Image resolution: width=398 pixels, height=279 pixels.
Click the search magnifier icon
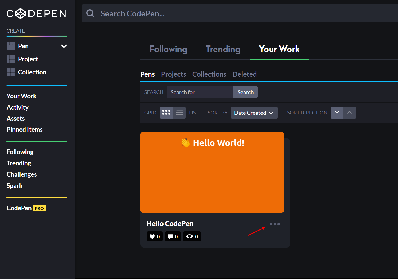[90, 13]
